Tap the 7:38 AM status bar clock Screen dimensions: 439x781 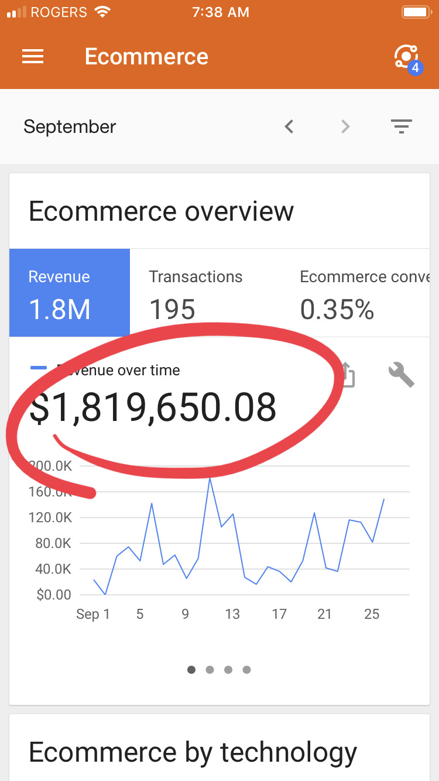(x=220, y=12)
